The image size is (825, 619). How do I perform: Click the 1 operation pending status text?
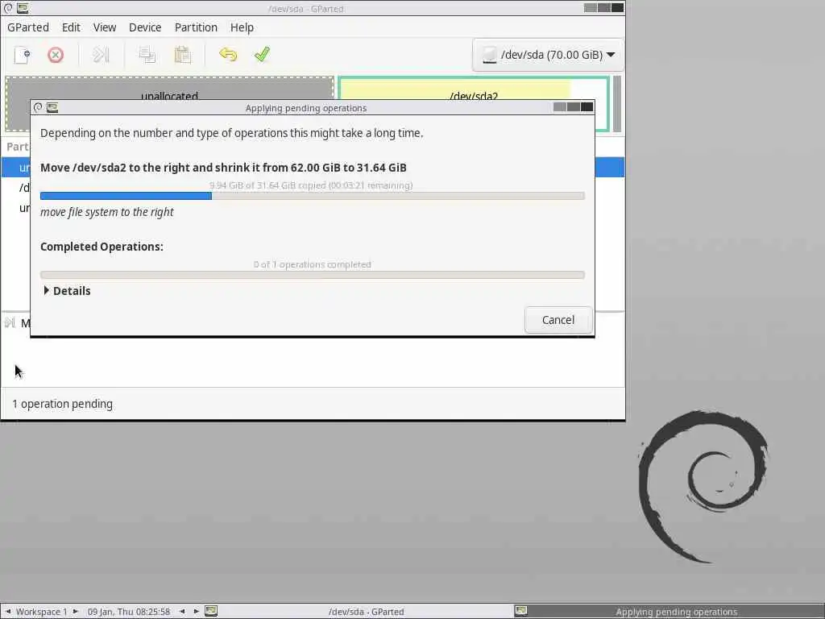[62, 404]
